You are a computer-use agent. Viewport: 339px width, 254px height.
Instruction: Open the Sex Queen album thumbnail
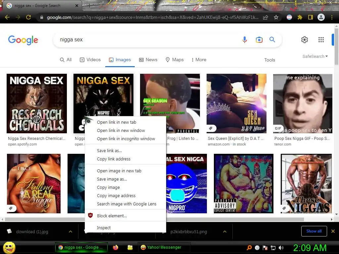click(236, 104)
